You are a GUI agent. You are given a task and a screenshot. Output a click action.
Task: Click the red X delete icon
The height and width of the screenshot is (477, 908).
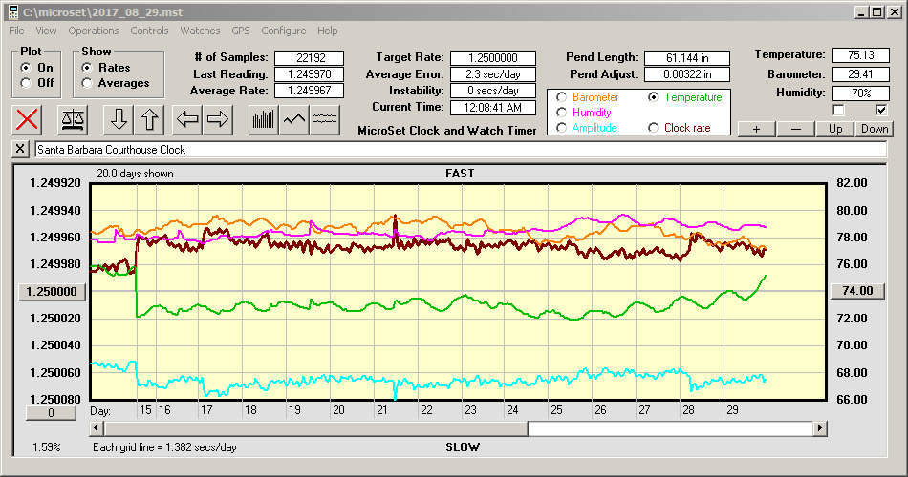[29, 119]
